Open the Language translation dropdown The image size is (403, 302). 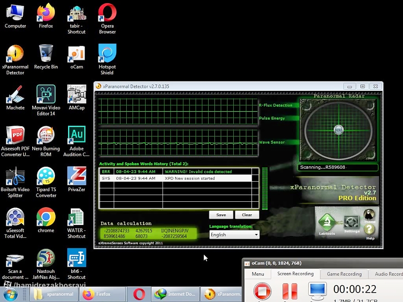[234, 234]
